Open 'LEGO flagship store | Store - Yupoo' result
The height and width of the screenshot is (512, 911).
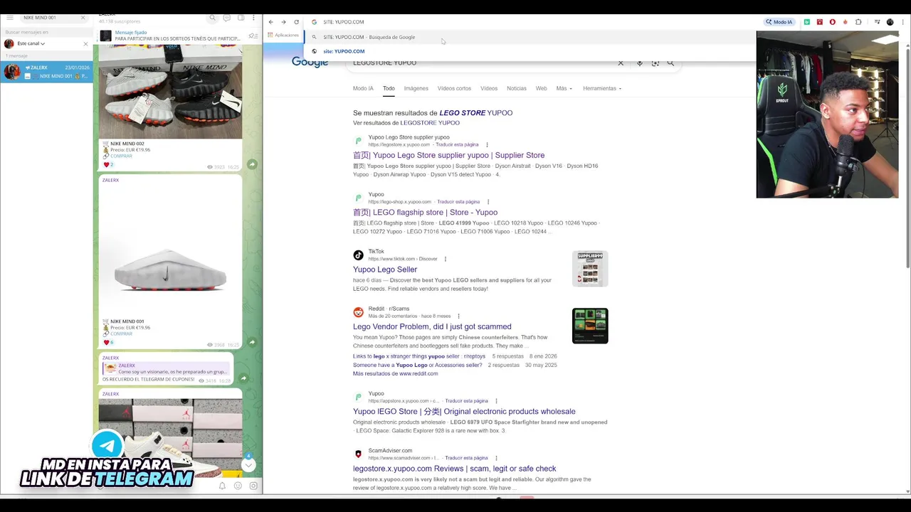(x=425, y=212)
